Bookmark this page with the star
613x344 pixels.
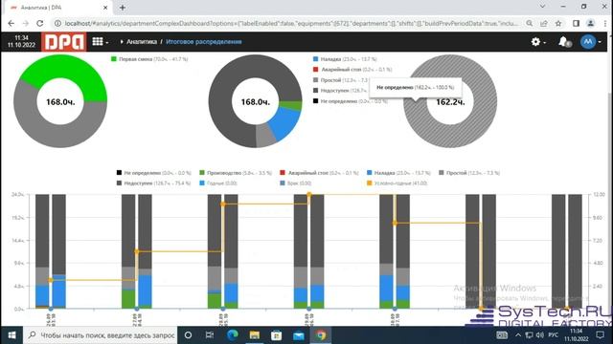(558, 23)
